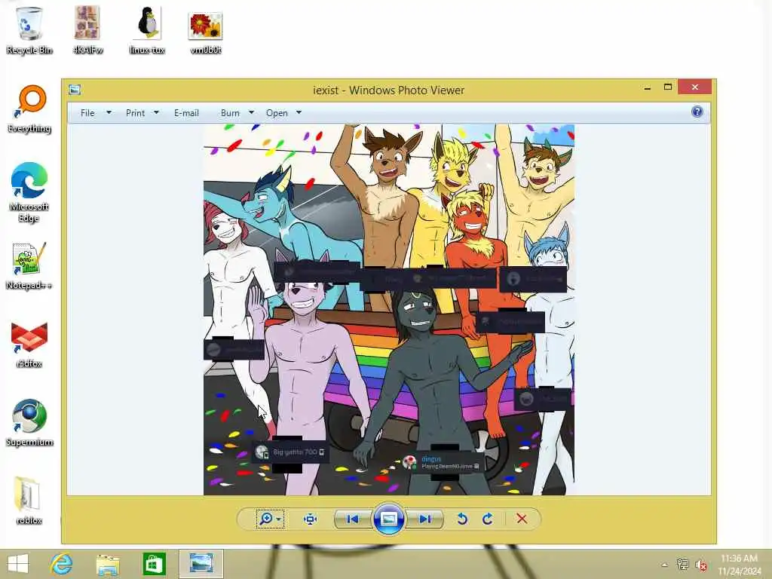Close the Windows Photo Viewer window
This screenshot has width=772, height=579.
point(694,87)
